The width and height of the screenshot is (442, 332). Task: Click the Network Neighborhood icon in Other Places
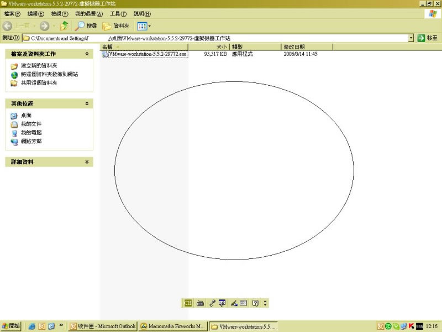click(14, 142)
